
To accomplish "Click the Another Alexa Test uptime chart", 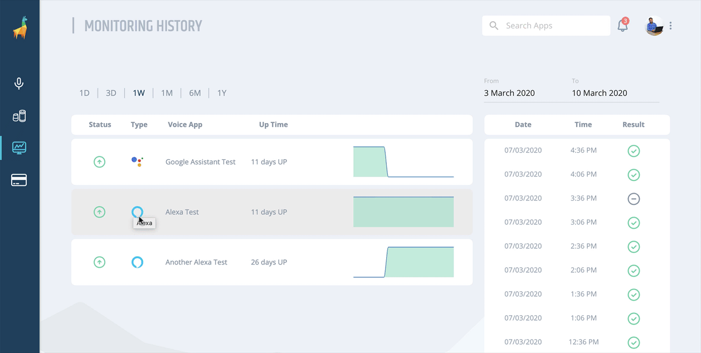I will (x=403, y=262).
